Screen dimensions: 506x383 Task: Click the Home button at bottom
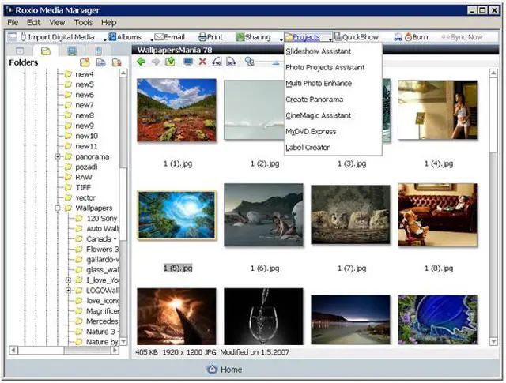coord(225,370)
